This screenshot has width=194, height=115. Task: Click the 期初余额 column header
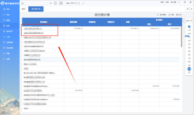coord(73,22)
